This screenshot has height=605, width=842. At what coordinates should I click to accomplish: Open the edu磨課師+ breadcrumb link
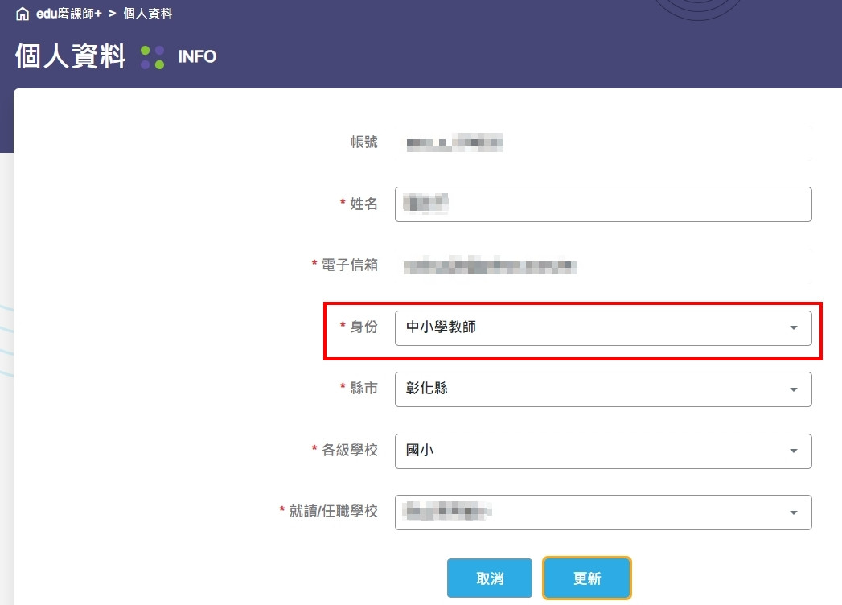pyautogui.click(x=68, y=14)
